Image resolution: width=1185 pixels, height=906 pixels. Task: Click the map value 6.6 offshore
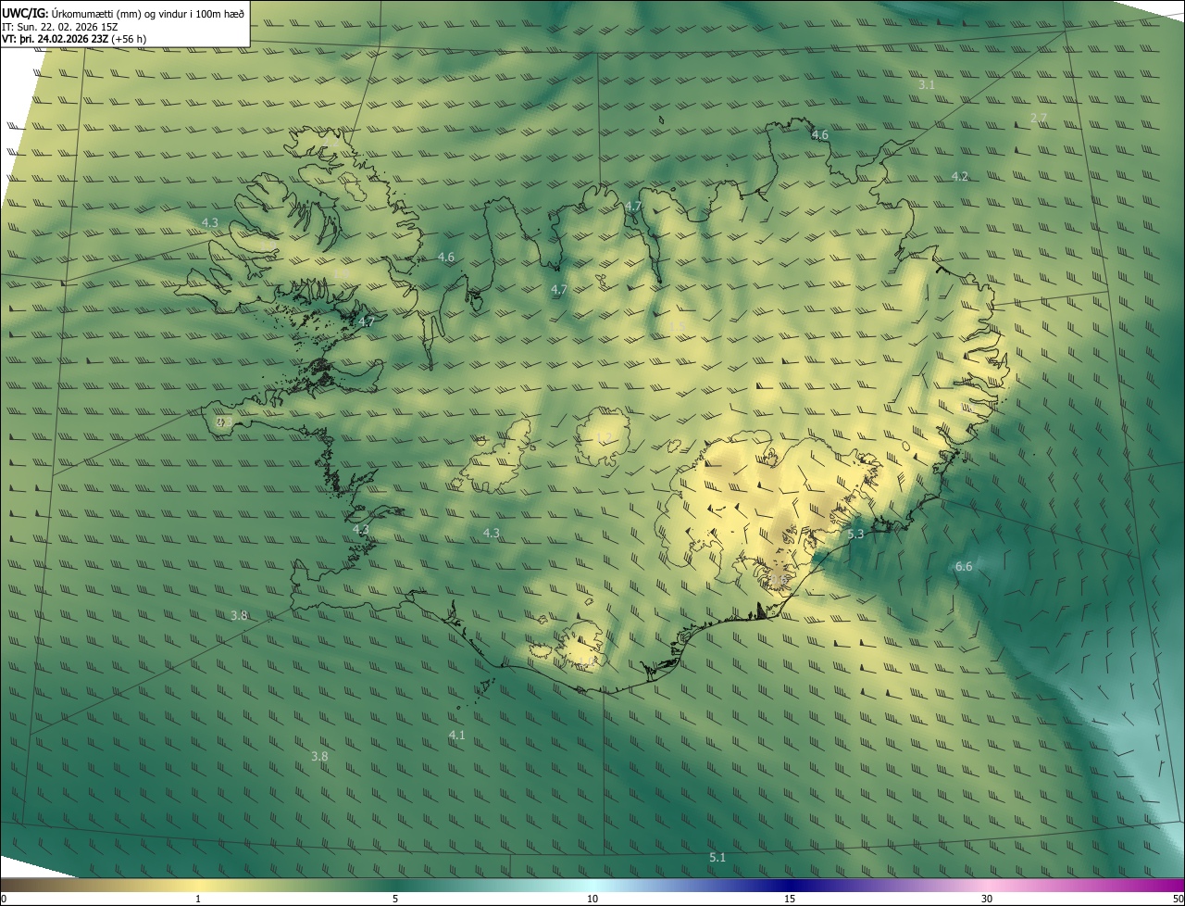point(964,566)
